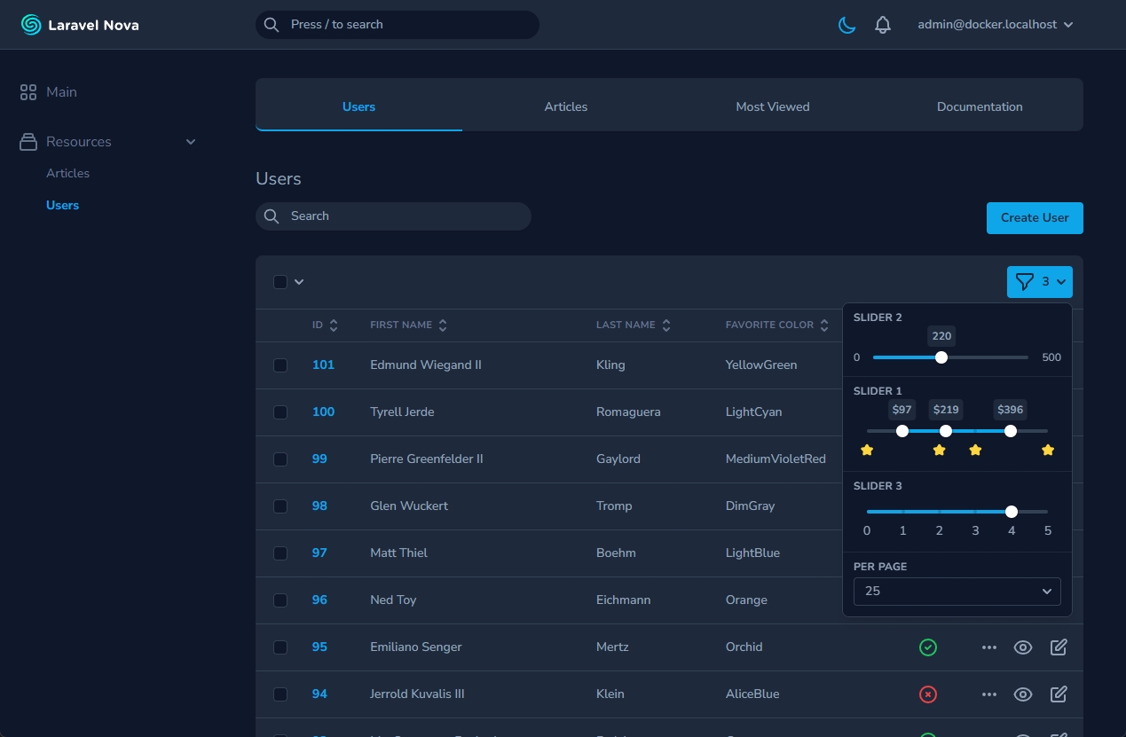Click the Create User button
Screen dimensions: 1126x737
[1034, 218]
